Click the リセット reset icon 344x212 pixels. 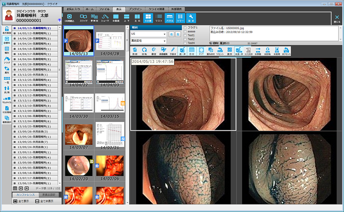pyautogui.click(x=220, y=51)
